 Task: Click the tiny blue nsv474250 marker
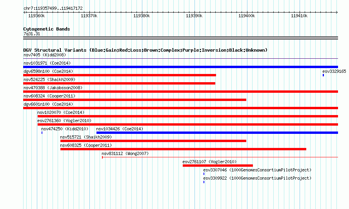click(42, 133)
